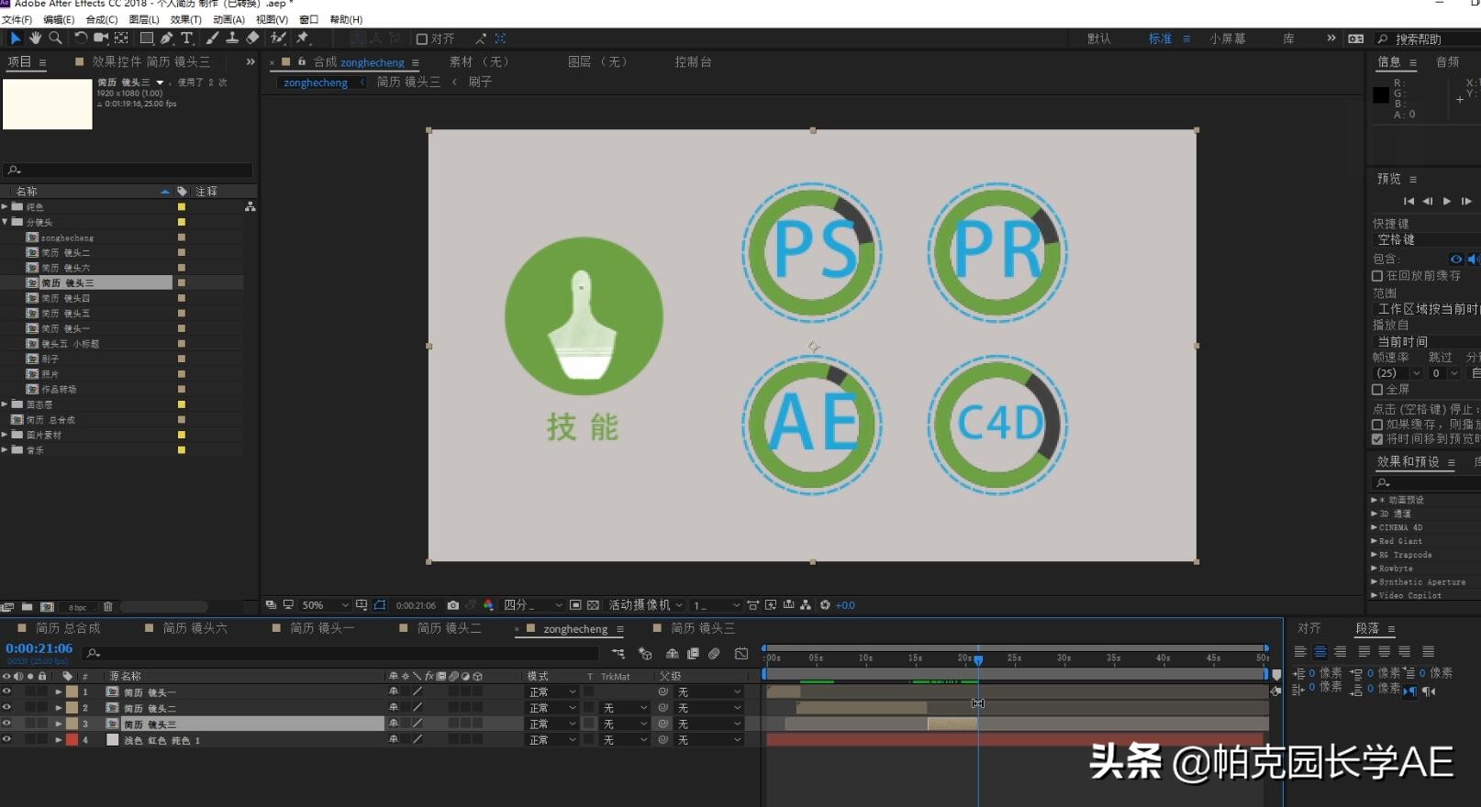Viewport: 1481px width, 807px height.
Task: Hide layer 2 简历 镜头二 eye toggle
Action: point(6,708)
